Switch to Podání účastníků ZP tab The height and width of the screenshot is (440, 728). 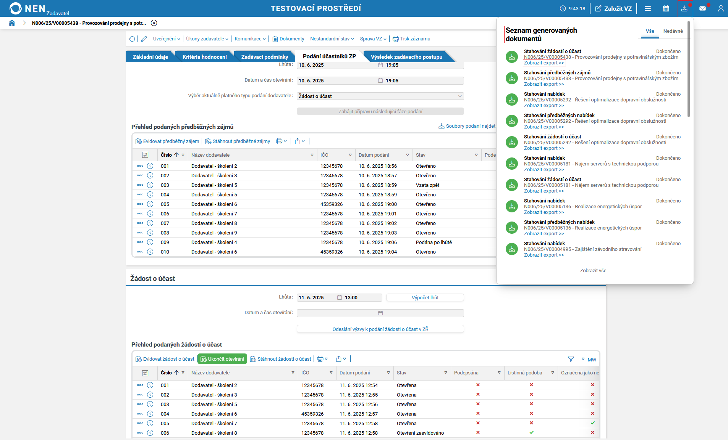tap(329, 56)
